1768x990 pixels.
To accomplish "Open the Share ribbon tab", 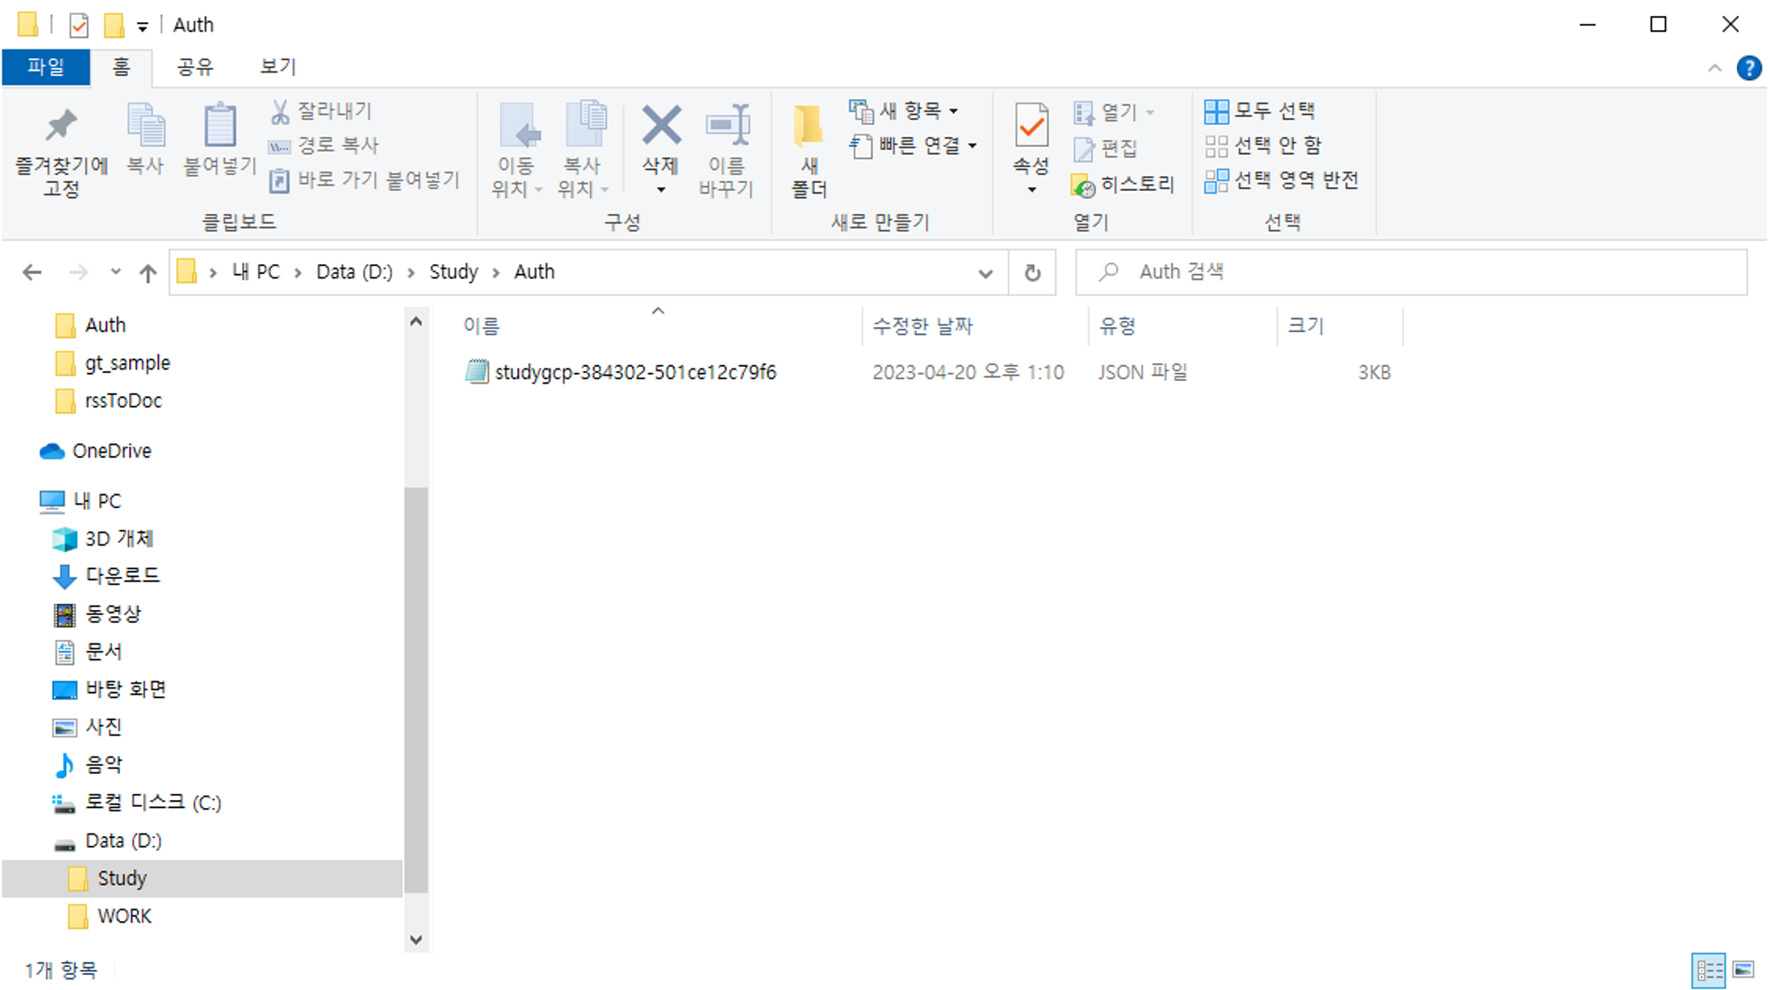I will 194,67.
